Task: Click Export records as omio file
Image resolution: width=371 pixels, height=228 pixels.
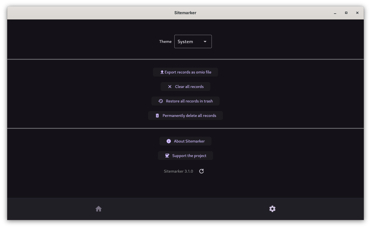Action: (x=186, y=72)
